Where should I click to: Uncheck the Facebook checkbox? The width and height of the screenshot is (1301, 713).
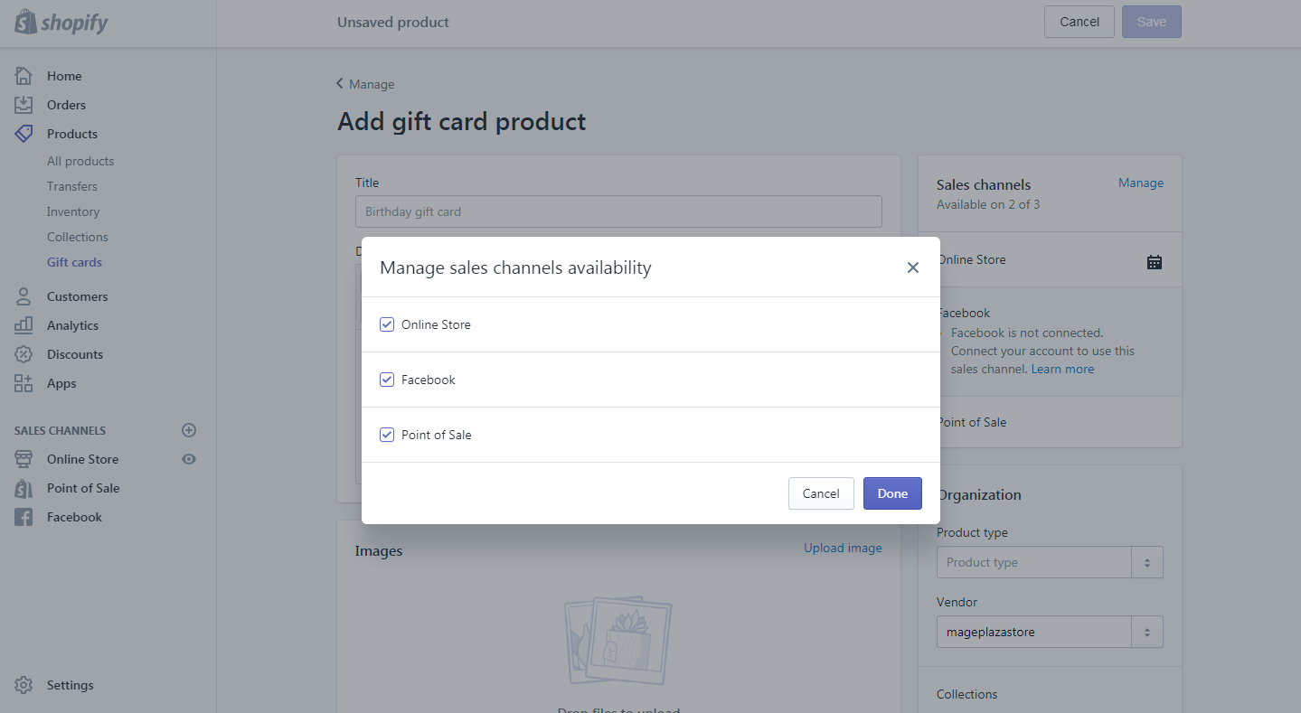[x=387, y=380]
